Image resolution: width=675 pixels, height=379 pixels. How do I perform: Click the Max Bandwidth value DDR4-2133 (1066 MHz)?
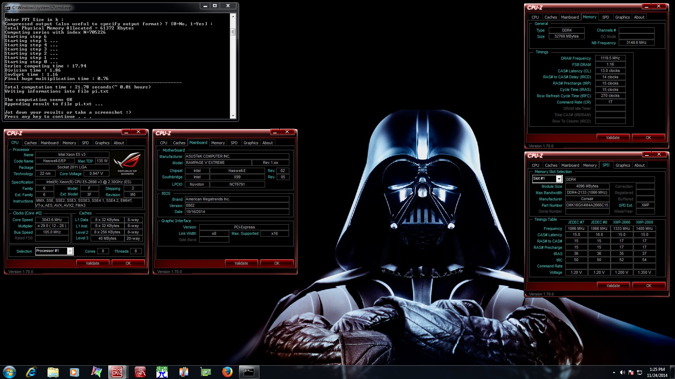(587, 193)
